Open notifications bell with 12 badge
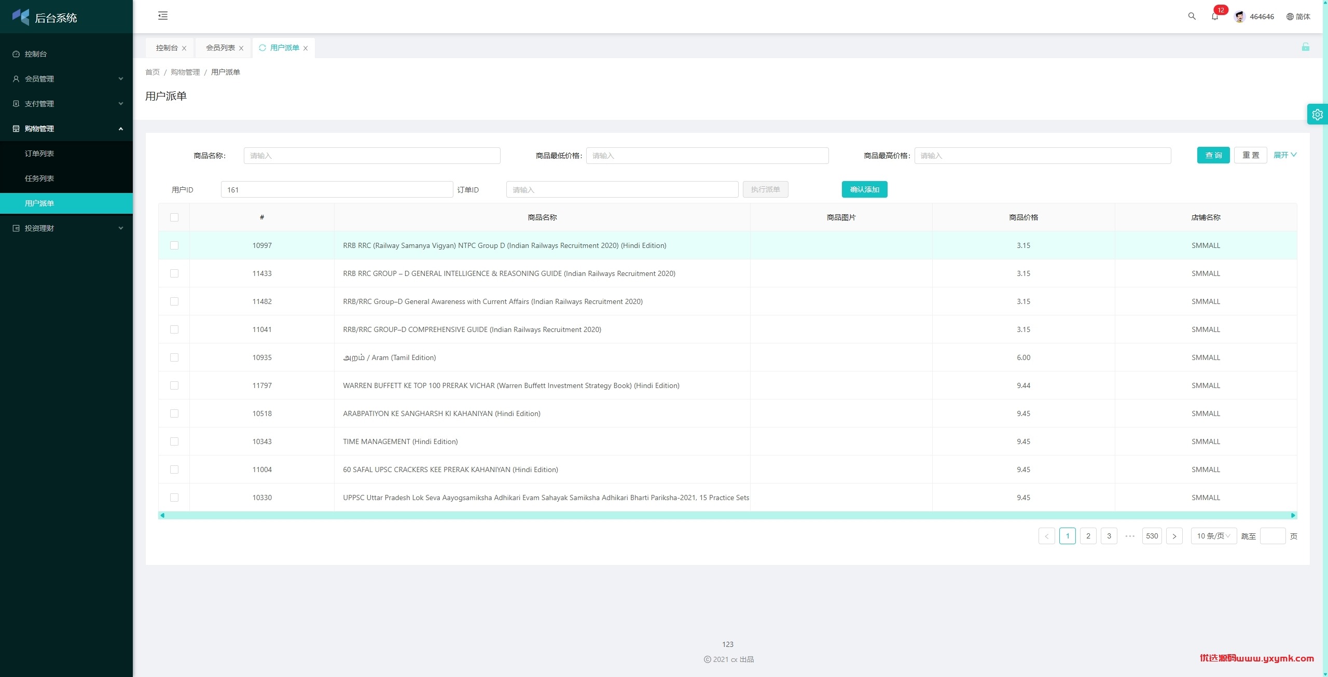Viewport: 1328px width, 677px height. 1215,16
